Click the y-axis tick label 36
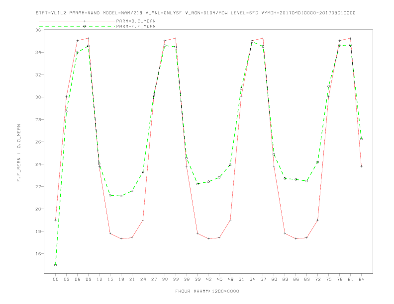The image size is (394, 304). click(x=38, y=30)
